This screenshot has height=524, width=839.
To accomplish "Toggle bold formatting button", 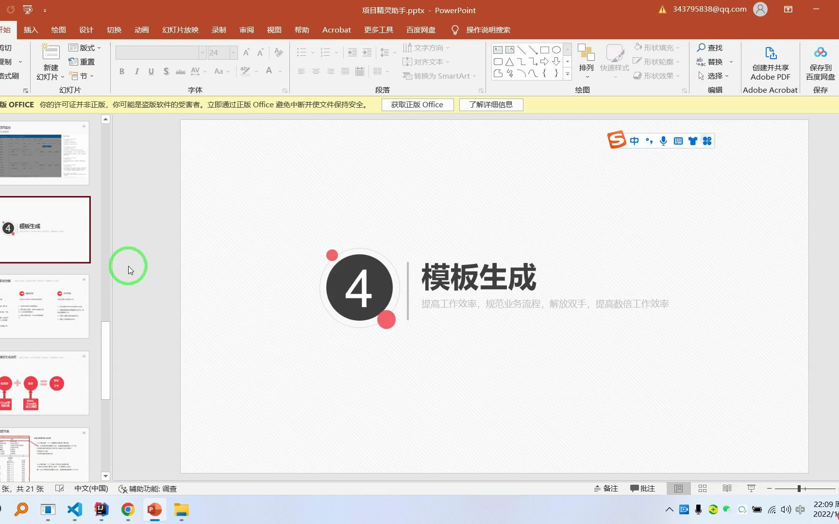I will pos(122,71).
